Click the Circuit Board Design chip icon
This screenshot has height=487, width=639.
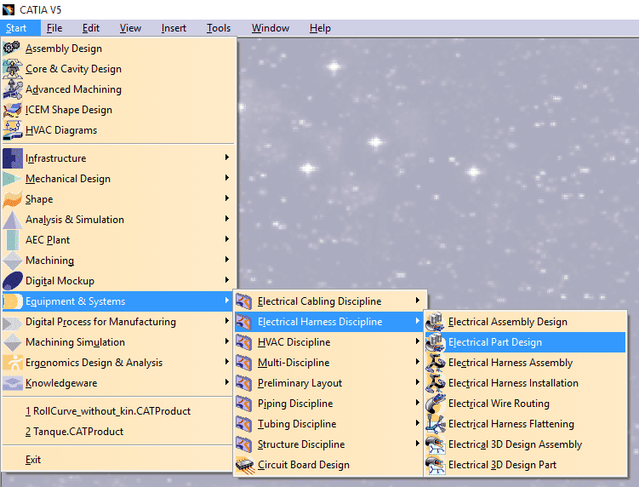pyautogui.click(x=244, y=465)
